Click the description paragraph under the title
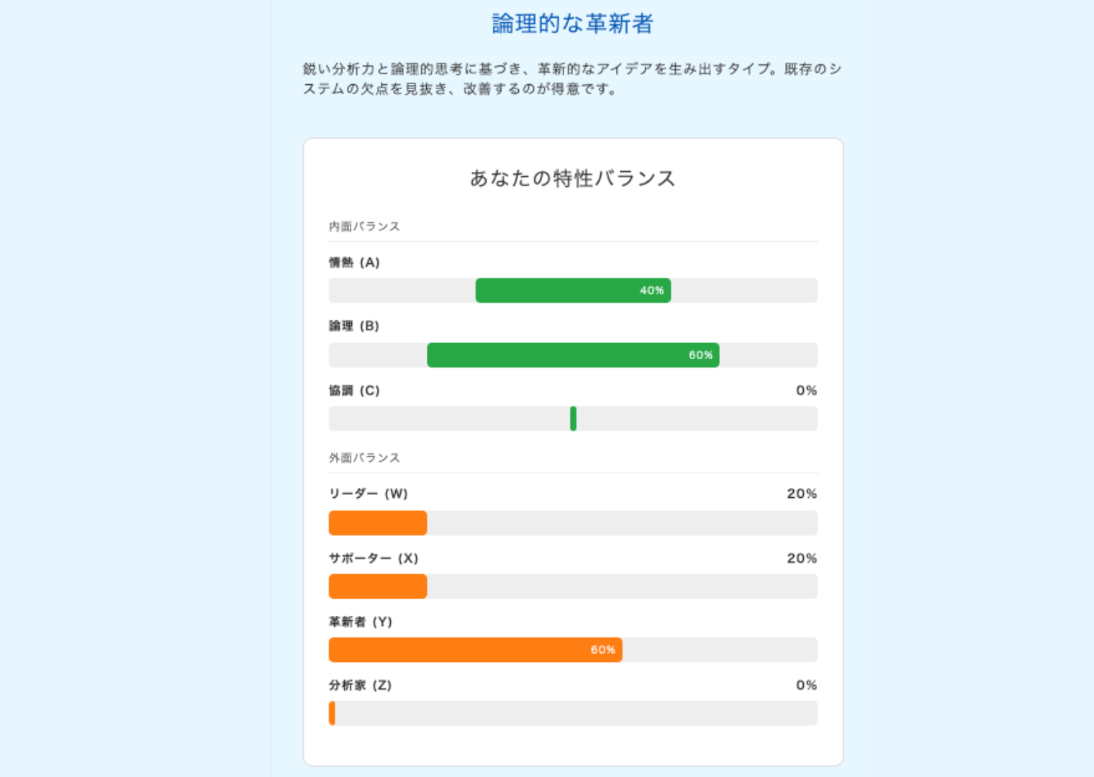This screenshot has width=1094, height=777. pyautogui.click(x=572, y=79)
